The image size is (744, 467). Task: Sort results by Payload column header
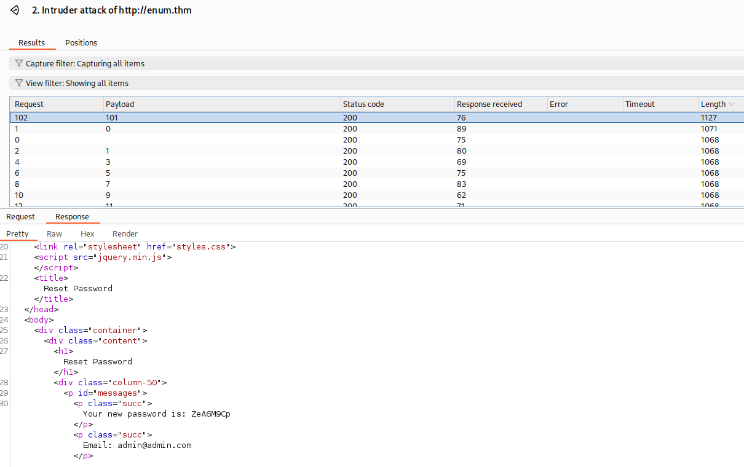222,104
